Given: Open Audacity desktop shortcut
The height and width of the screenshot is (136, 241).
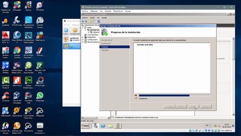Looking at the screenshot, I should coord(6,21).
